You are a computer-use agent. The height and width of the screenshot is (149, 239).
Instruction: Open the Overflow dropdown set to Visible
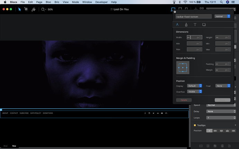(x=194, y=92)
